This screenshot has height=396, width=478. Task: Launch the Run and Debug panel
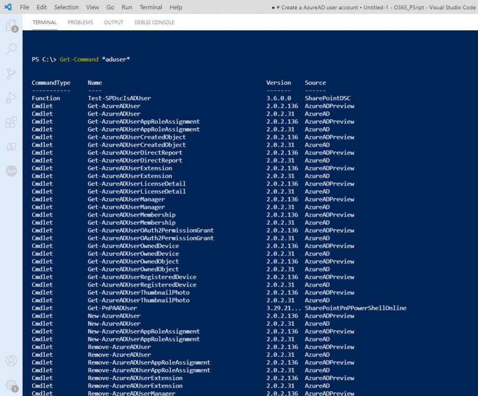coord(11,97)
